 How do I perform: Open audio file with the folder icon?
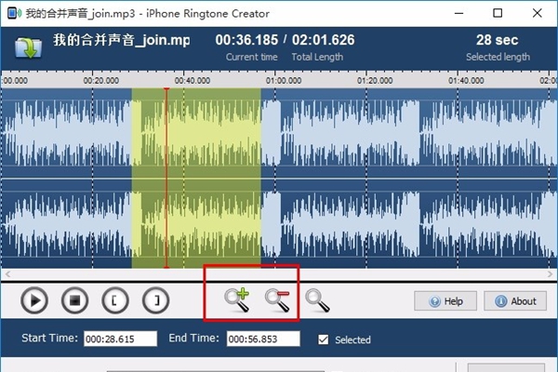[x=28, y=47]
